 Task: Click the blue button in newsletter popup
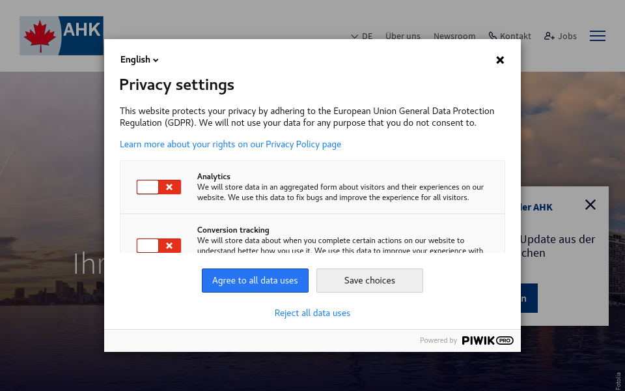coord(529,298)
